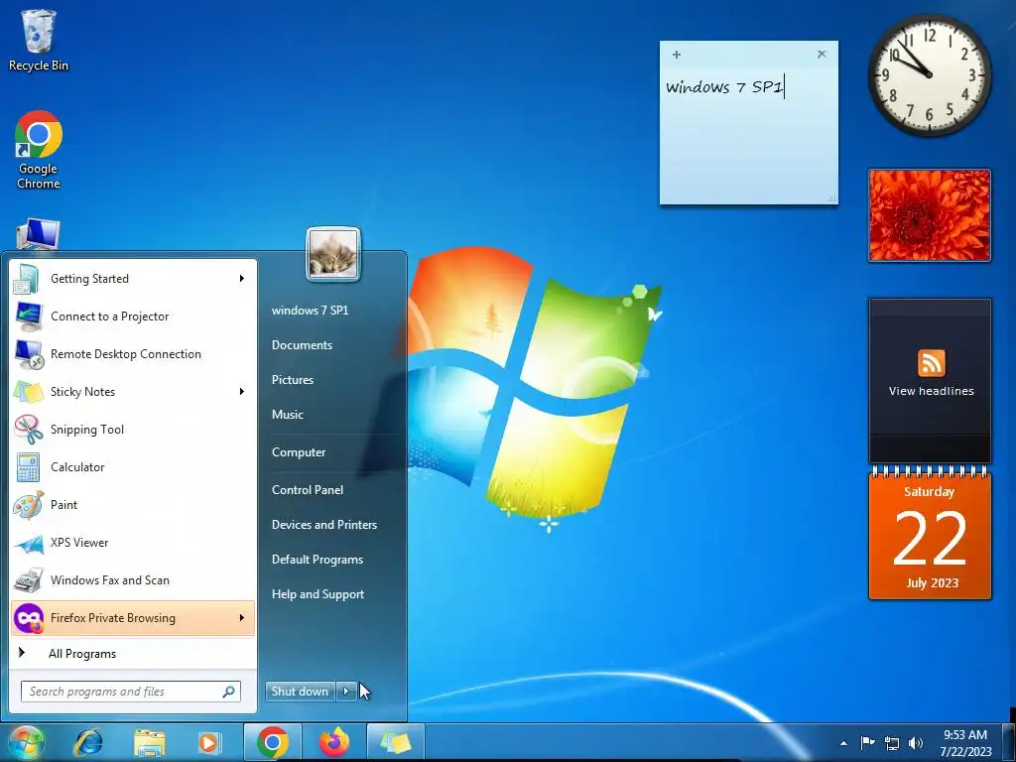Click the Connect to a Projector icon
Screen dimensions: 1016x762
(28, 317)
